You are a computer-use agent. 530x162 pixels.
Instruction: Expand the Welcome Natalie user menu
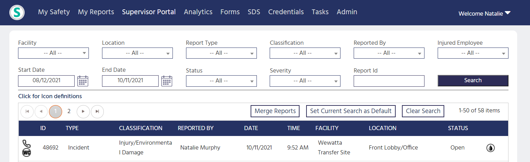pyautogui.click(x=485, y=14)
